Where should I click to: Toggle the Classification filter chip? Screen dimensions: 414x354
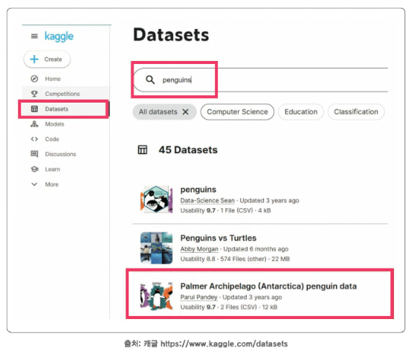[356, 112]
